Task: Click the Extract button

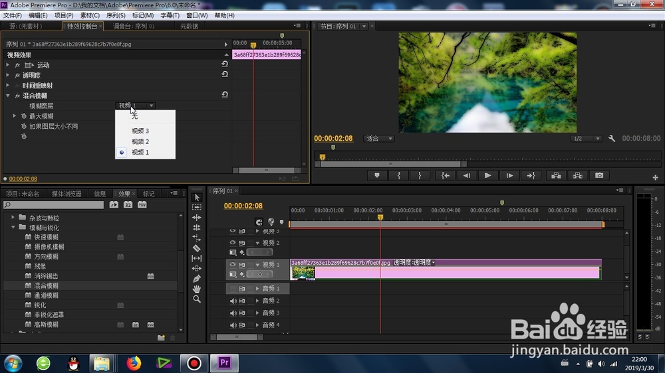Action: click(x=578, y=175)
